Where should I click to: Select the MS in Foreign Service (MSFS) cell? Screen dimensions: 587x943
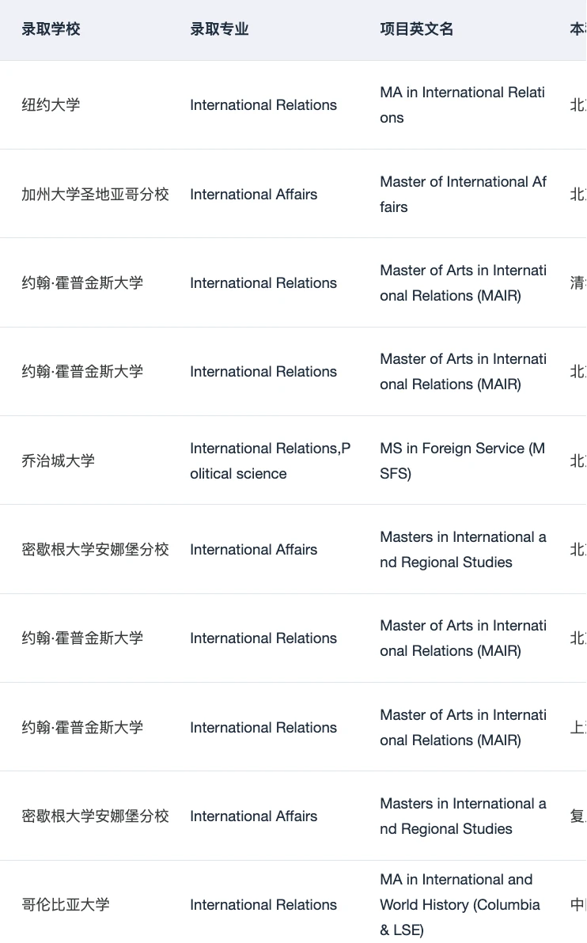(463, 460)
